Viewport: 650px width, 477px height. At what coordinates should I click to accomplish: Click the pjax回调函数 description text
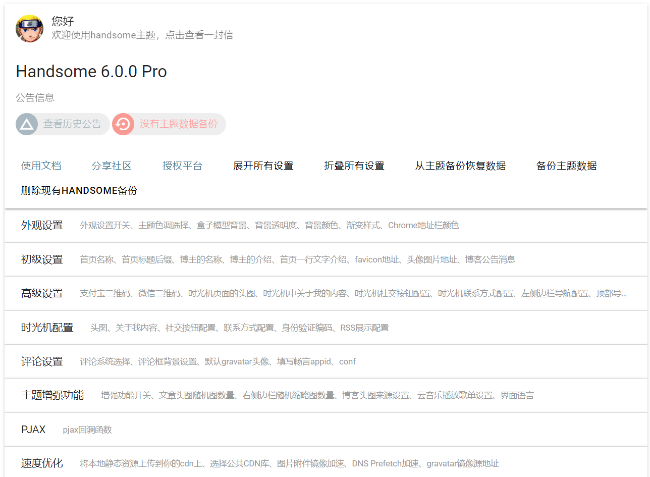[x=87, y=430]
